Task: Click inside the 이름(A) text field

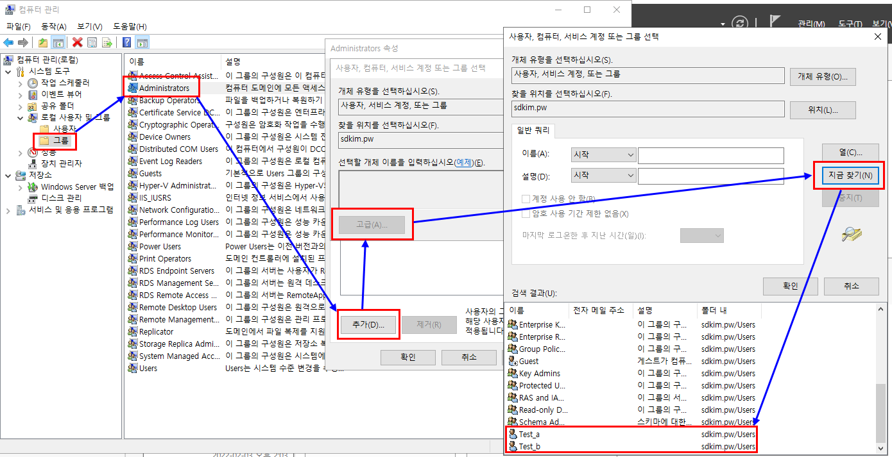Action: [x=711, y=155]
